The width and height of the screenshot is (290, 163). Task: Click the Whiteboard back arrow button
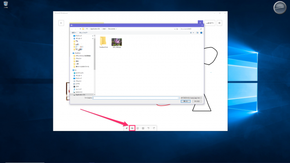61,23
